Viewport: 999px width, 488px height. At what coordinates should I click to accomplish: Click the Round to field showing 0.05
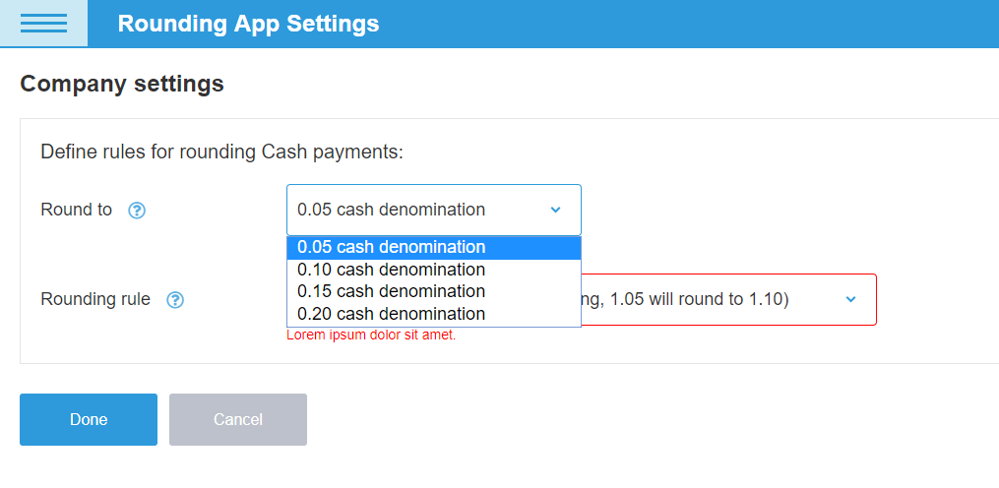pos(413,210)
